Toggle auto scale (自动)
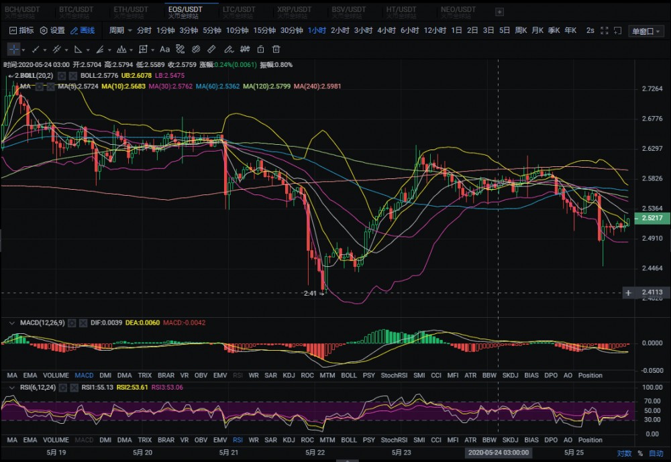The image size is (671, 462). click(x=655, y=453)
